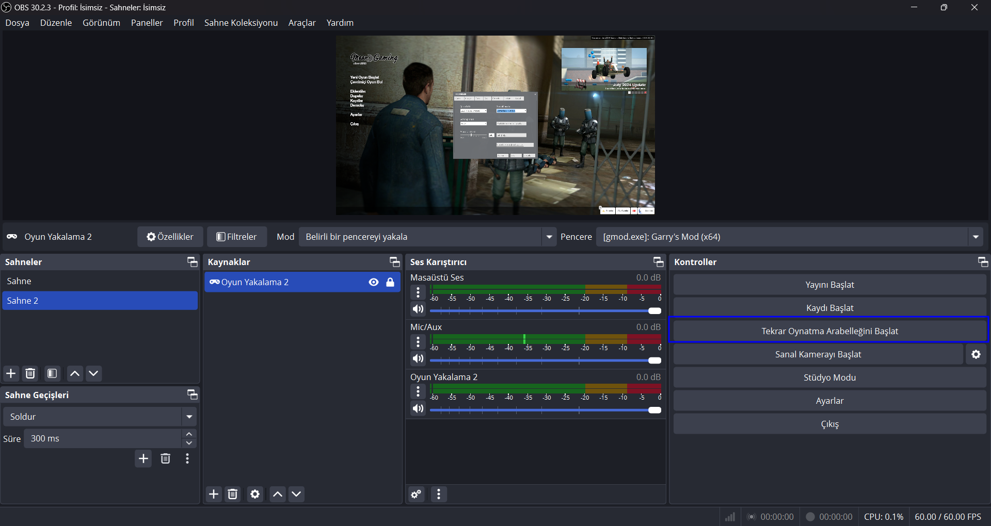This screenshot has width=991, height=526.
Task: Mute Oyun Yakalama 2 audio speaker button
Action: click(x=418, y=408)
